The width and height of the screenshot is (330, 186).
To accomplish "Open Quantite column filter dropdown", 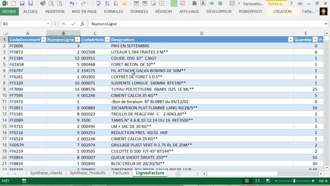I will pos(315,40).
